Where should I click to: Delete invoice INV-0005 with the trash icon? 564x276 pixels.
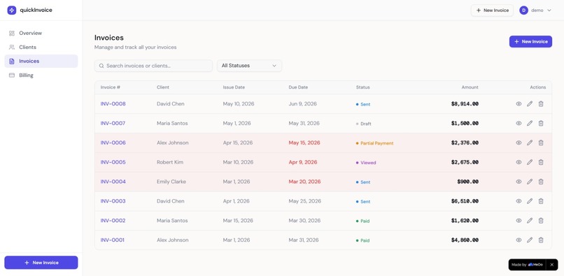tap(541, 162)
